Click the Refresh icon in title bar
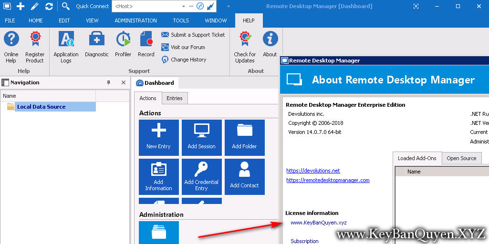This screenshot has height=244, width=489. [49, 6]
